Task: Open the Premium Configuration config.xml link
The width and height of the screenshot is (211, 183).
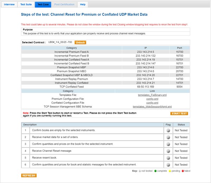Action: coord(152,99)
